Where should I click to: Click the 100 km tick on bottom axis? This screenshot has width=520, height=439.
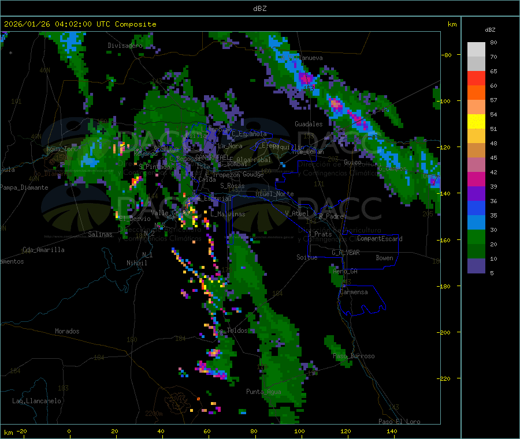(299, 431)
